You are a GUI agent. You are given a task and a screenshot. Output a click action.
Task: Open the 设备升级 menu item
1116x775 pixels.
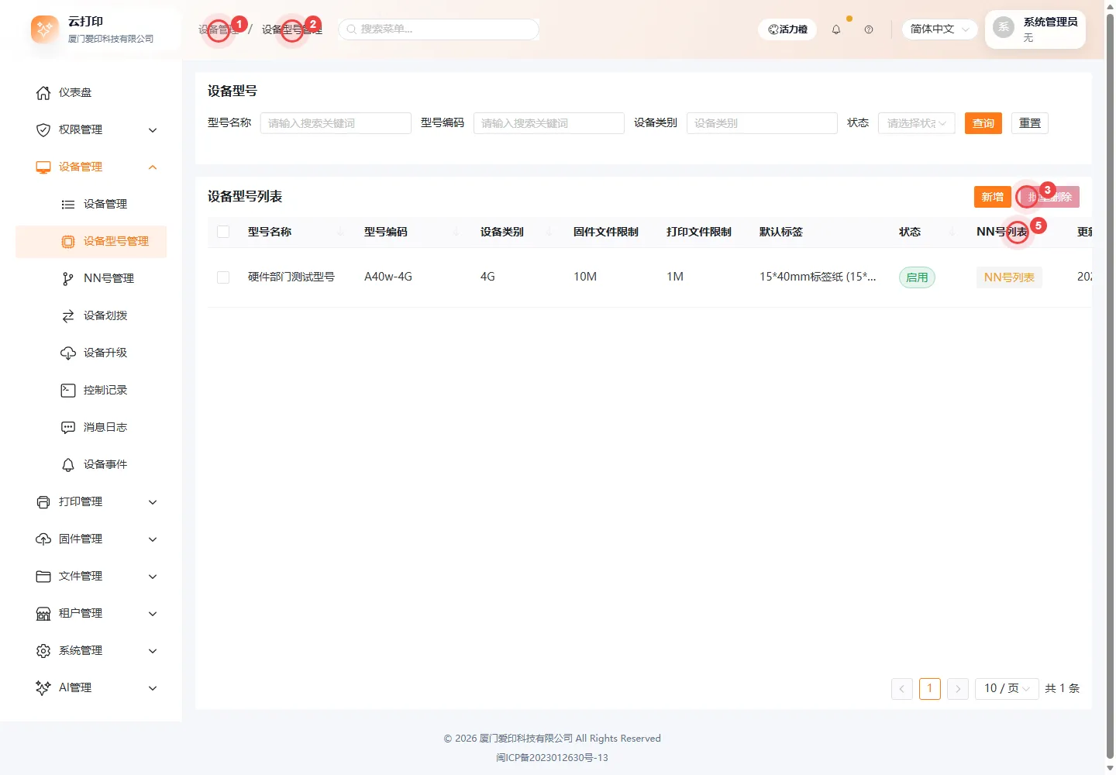pyautogui.click(x=91, y=353)
